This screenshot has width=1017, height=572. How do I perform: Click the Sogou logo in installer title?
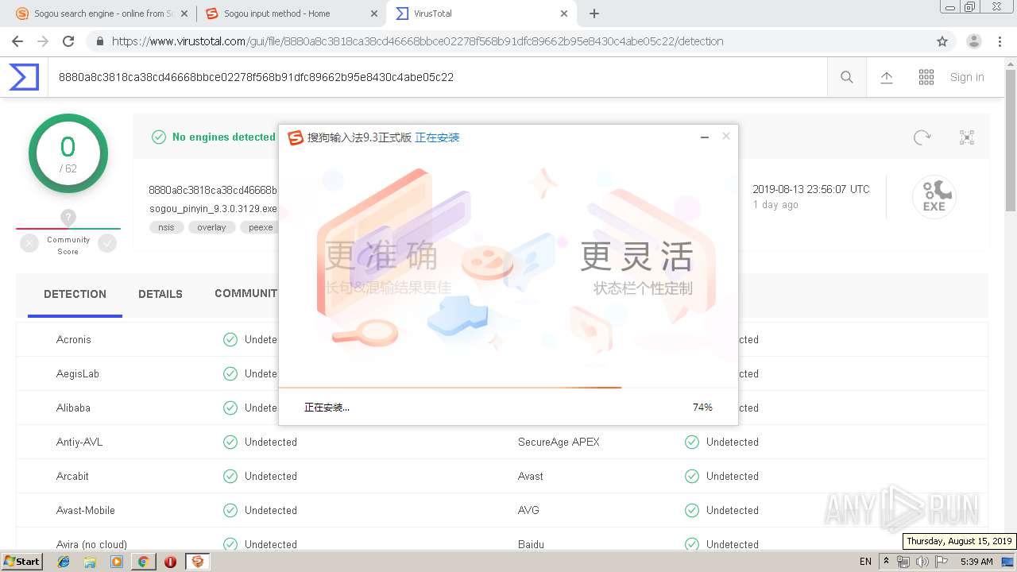tap(296, 137)
